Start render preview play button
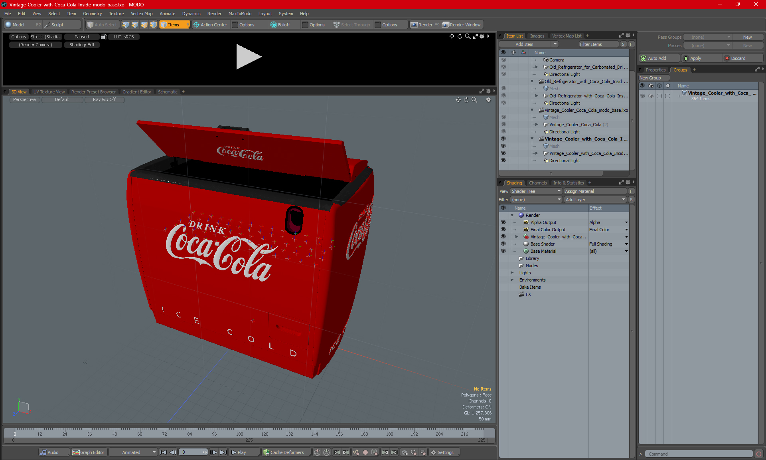This screenshot has height=460, width=766. pos(249,56)
